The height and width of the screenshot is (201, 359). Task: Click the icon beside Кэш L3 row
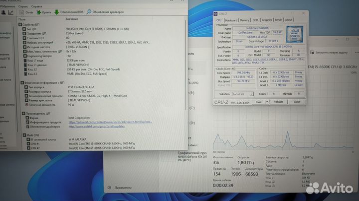pos(25,74)
